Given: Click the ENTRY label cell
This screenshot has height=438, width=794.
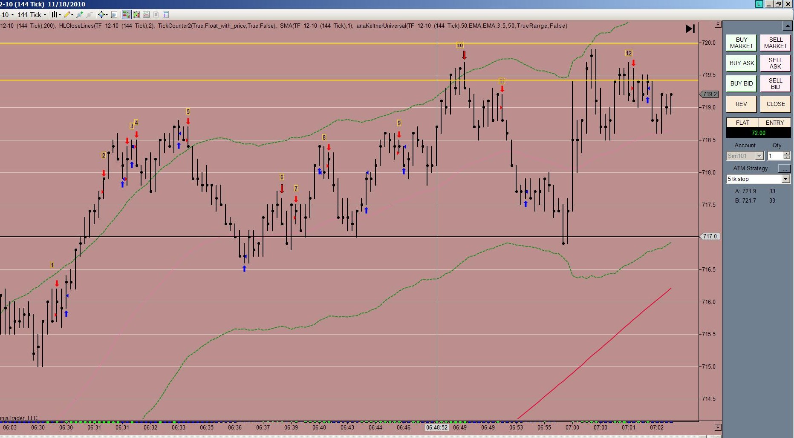Looking at the screenshot, I should 775,123.
